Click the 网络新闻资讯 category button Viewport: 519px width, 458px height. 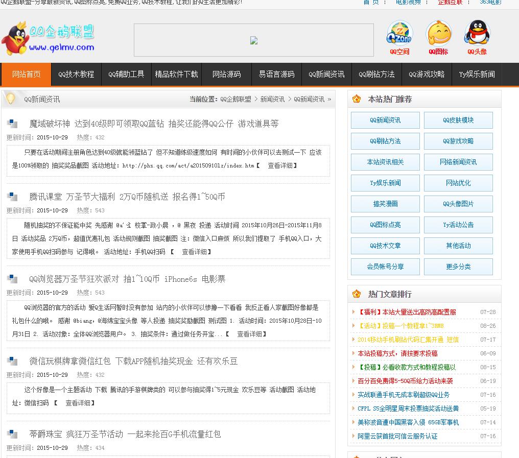point(458,162)
